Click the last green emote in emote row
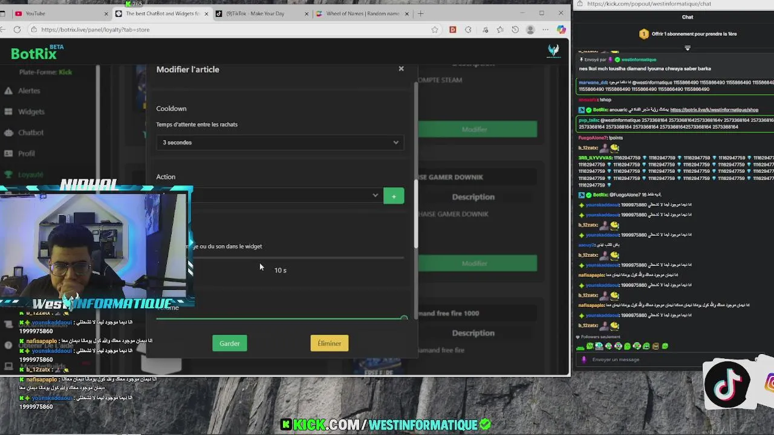Screen dimensions: 774x435 tap(665, 346)
